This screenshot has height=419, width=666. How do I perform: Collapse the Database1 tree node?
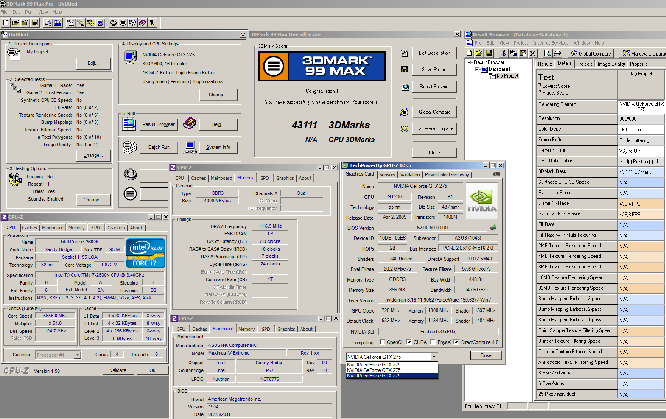(x=477, y=69)
